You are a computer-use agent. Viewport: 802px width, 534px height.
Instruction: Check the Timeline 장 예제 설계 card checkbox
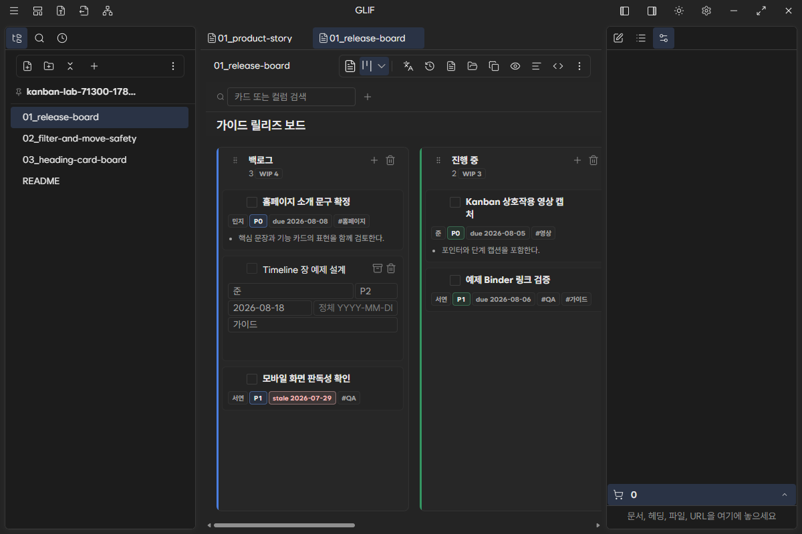252,269
